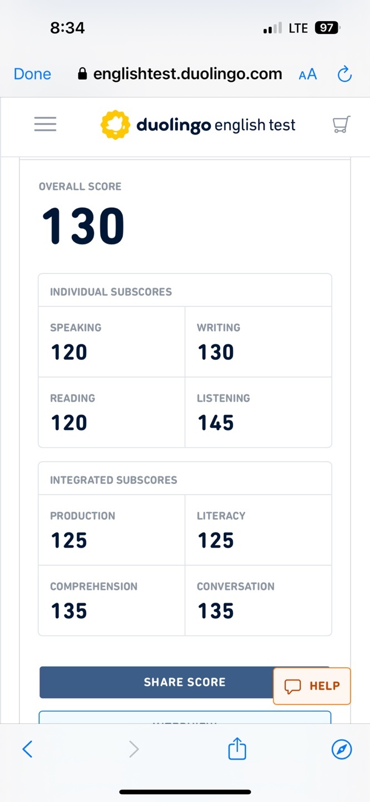Viewport: 370px width, 802px height.
Task: Open page in Safari compass icon
Action: (x=342, y=749)
